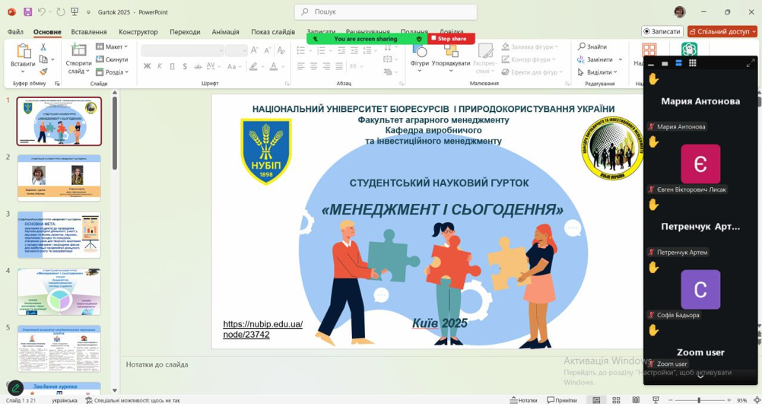The image size is (762, 404).
Task: Click the Cut scissors icon
Action: (43, 47)
